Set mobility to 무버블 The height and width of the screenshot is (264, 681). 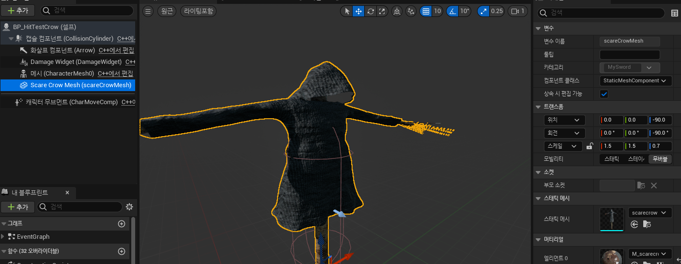tap(660, 159)
